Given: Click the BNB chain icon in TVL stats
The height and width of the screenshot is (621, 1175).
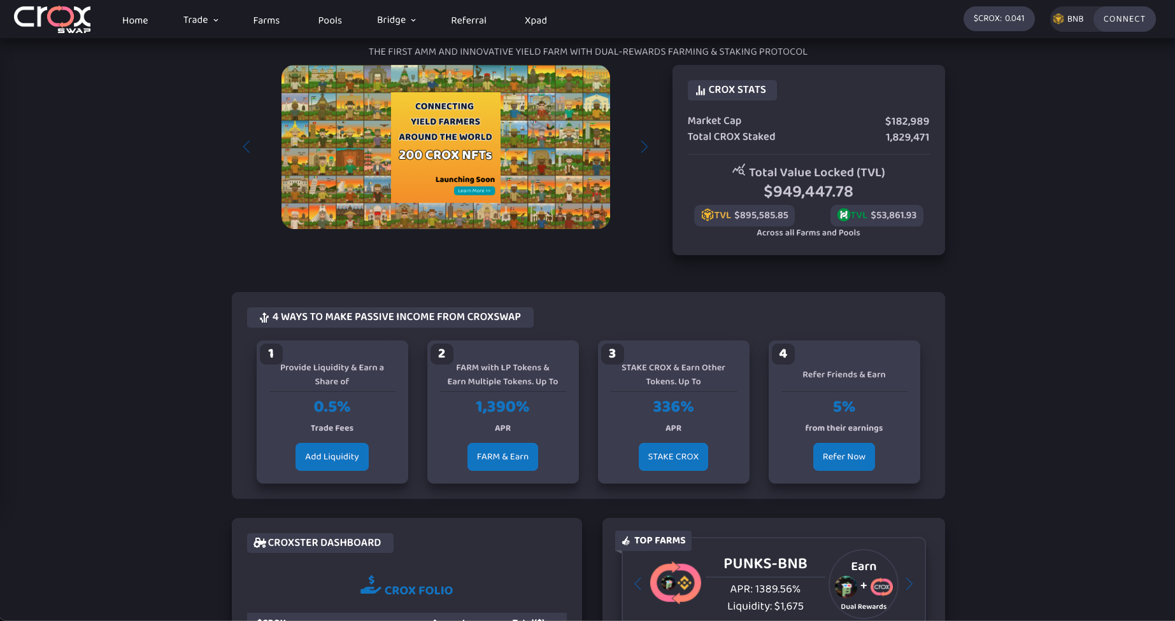Looking at the screenshot, I should [706, 215].
